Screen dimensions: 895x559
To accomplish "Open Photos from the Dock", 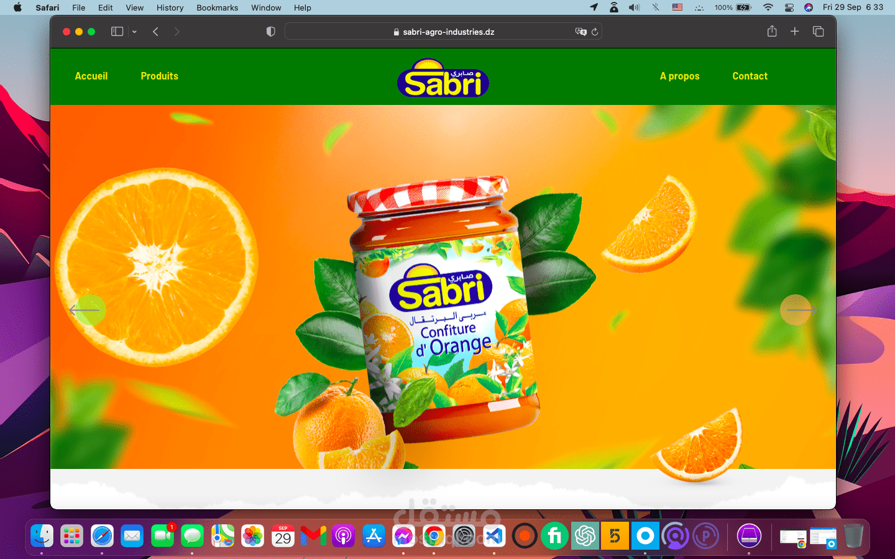I will pos(253,535).
